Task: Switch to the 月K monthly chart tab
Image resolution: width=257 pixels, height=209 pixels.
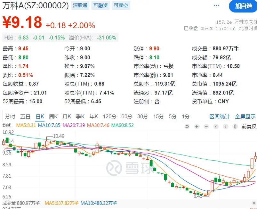Action: (67, 116)
